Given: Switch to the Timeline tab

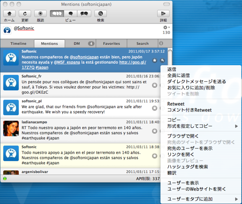Looking at the screenshot, I should pos(18,43).
